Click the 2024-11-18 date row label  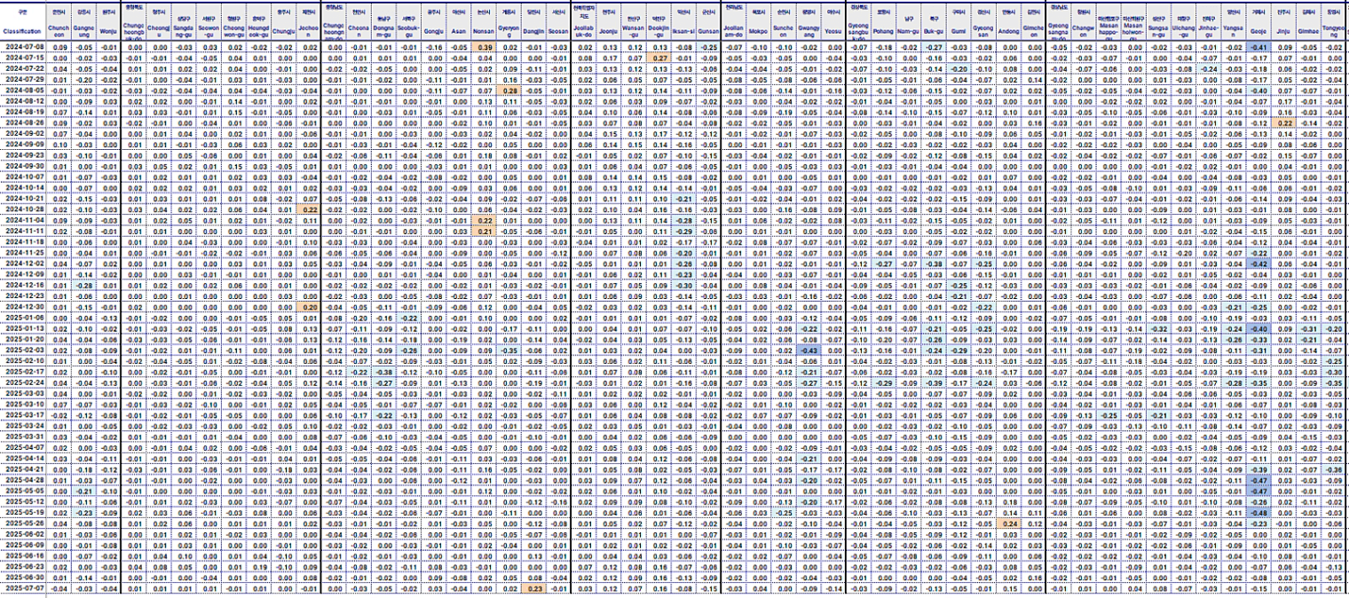tap(22, 241)
